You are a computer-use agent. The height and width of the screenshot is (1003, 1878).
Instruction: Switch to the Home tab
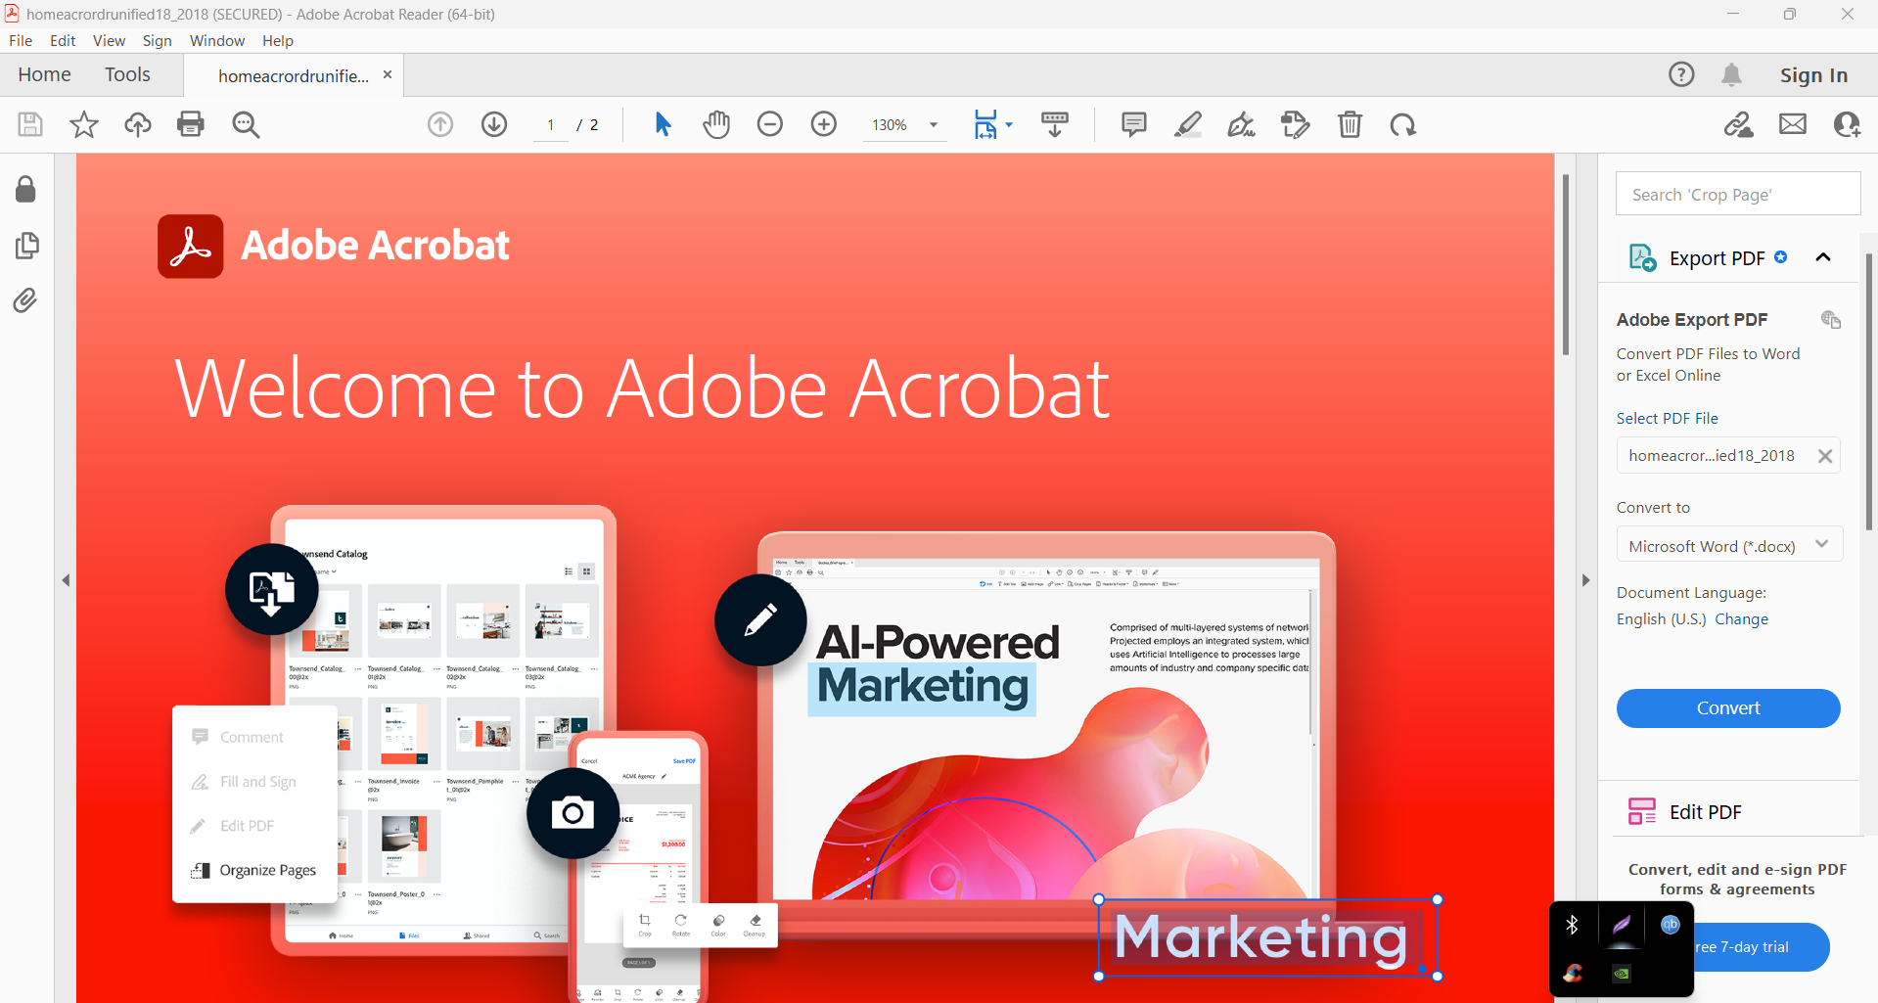[44, 74]
